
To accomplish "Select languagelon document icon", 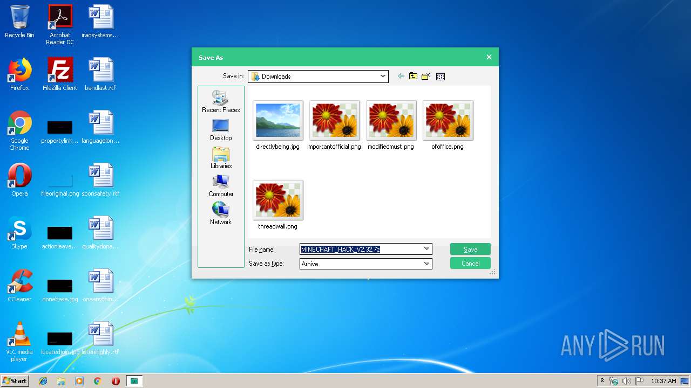I will pyautogui.click(x=100, y=127).
